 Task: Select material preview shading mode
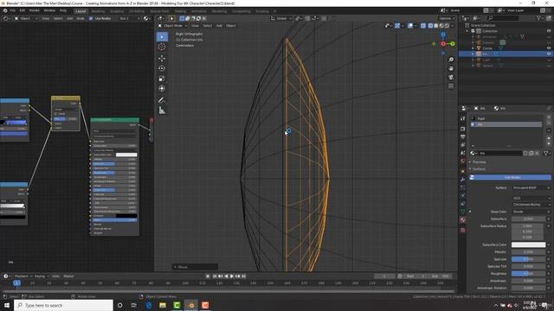441,26
